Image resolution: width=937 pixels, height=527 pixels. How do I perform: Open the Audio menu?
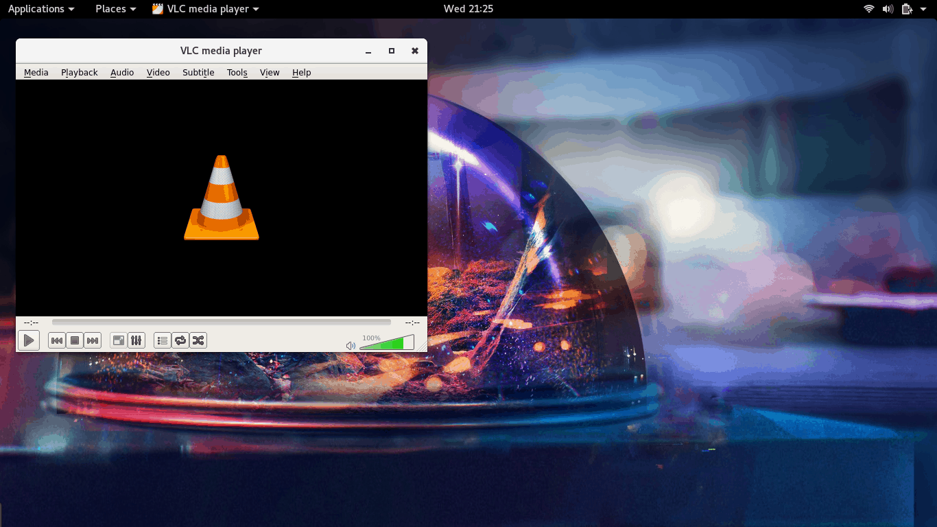122,73
